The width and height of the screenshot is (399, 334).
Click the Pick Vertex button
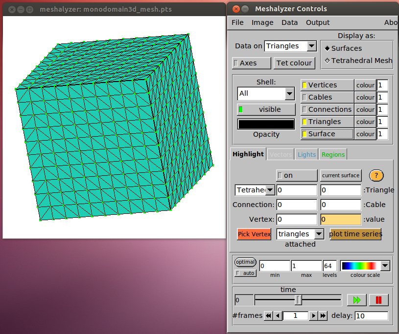pyautogui.click(x=254, y=234)
